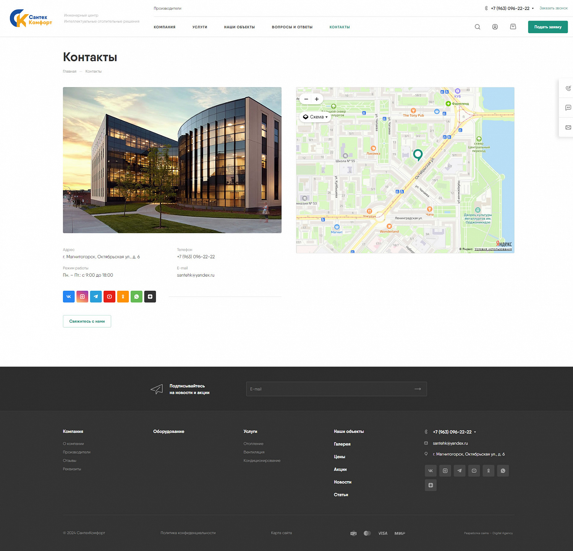573x551 pixels.
Task: Click the +7 (963) 096-22-22 phone under Телефон
Action: click(x=196, y=257)
